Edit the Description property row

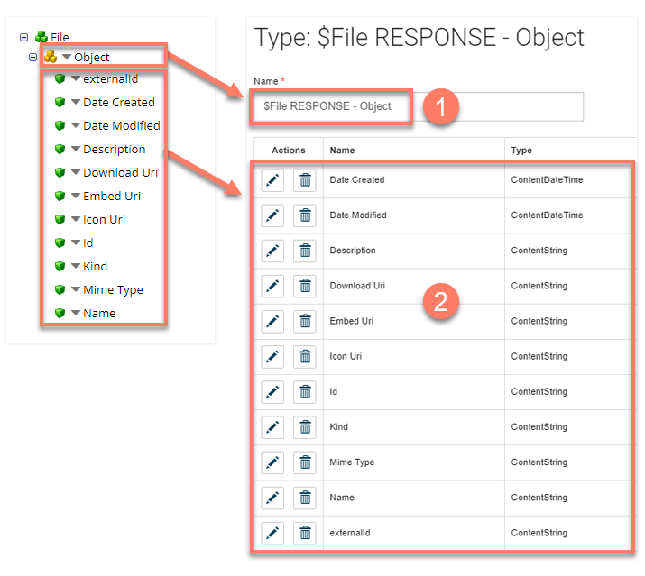tap(272, 251)
